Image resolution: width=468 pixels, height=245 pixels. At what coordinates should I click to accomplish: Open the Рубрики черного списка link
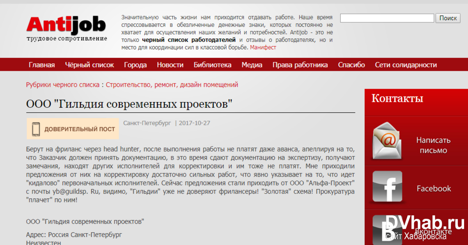[63, 85]
